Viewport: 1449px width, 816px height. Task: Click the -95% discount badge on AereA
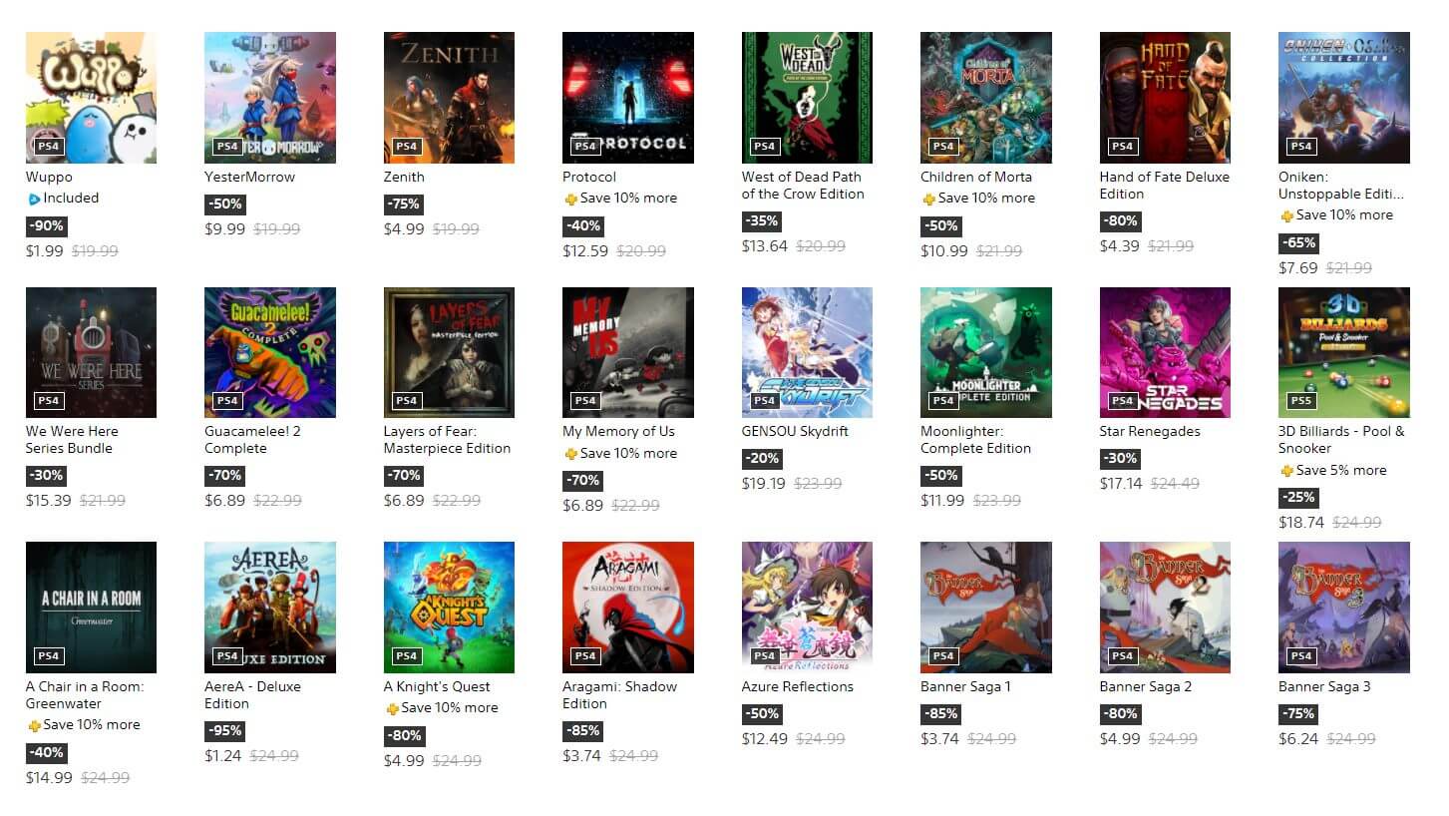pyautogui.click(x=223, y=730)
